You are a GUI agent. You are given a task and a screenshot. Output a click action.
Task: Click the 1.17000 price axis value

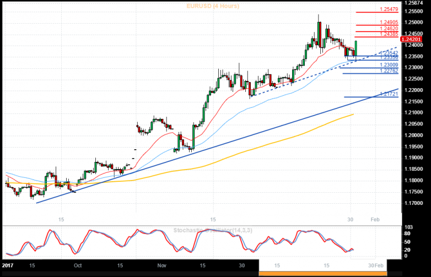pos(414,203)
